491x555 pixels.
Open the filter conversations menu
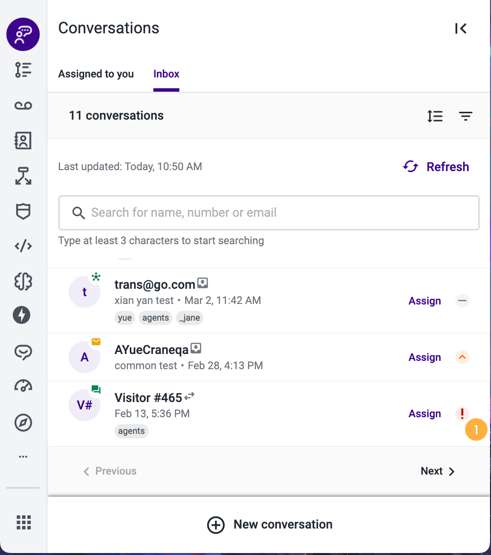pos(466,116)
